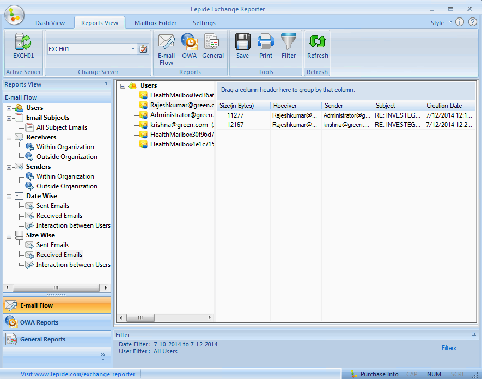Open the EXCH01 server dropdown

point(133,49)
